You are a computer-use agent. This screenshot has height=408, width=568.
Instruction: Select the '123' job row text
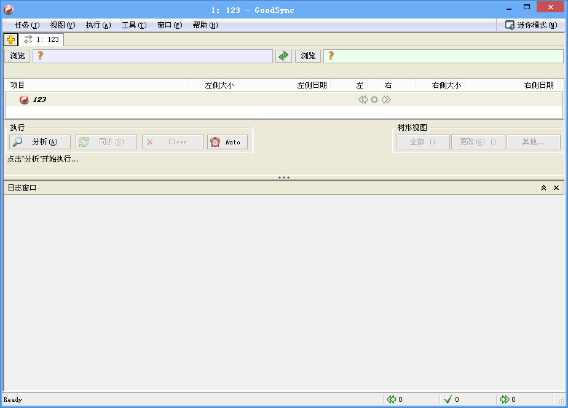coord(39,100)
